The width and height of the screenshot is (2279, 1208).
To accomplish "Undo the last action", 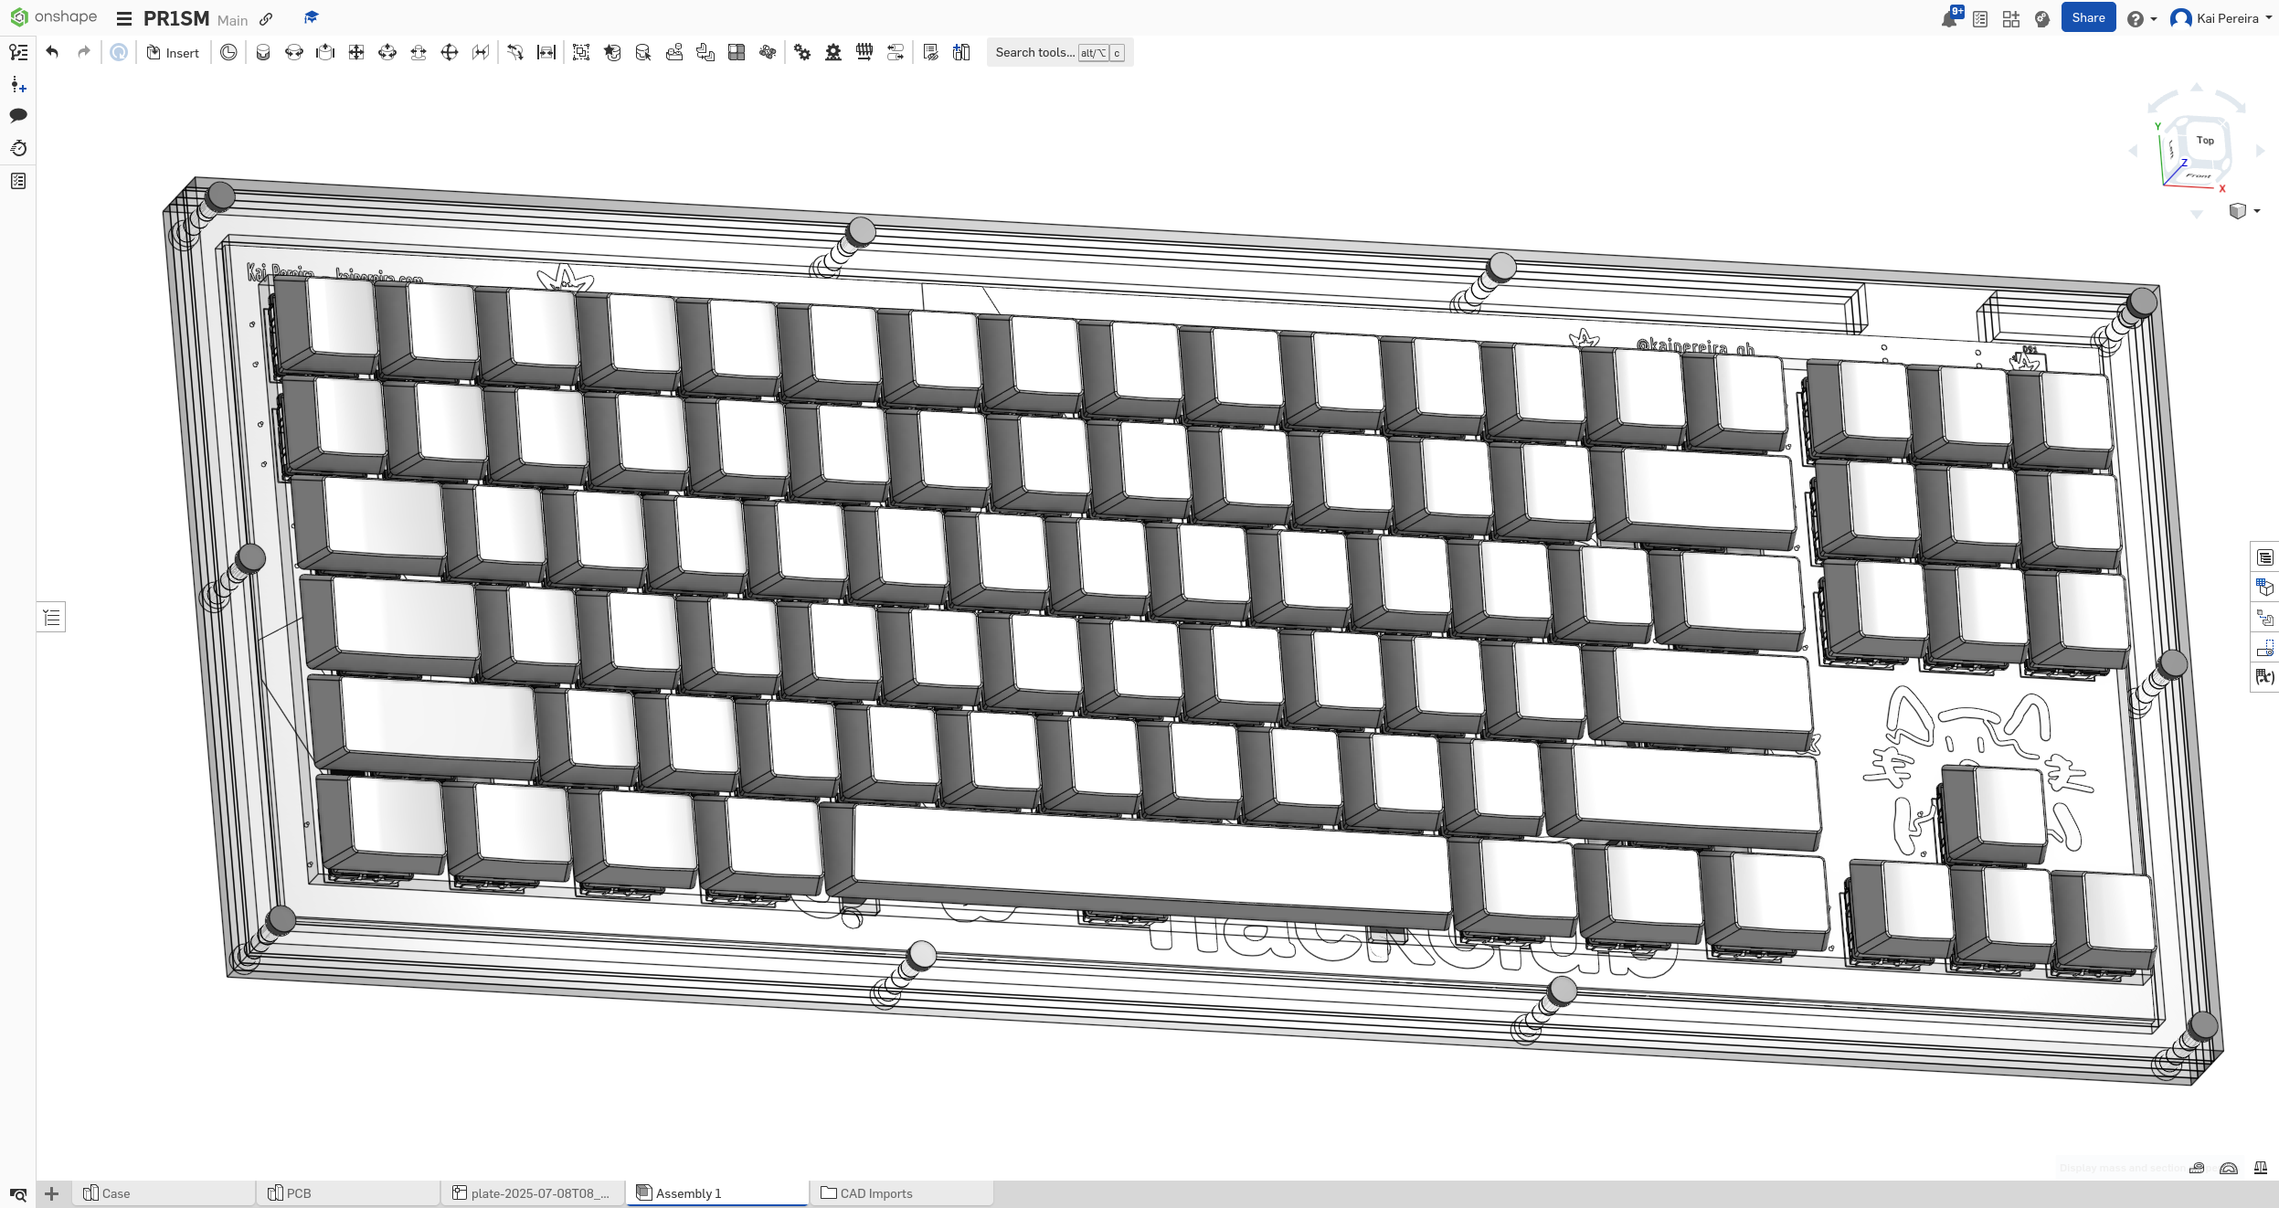I will pyautogui.click(x=52, y=52).
